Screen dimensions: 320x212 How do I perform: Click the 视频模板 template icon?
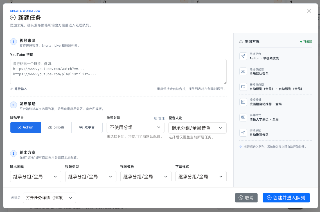(243, 102)
